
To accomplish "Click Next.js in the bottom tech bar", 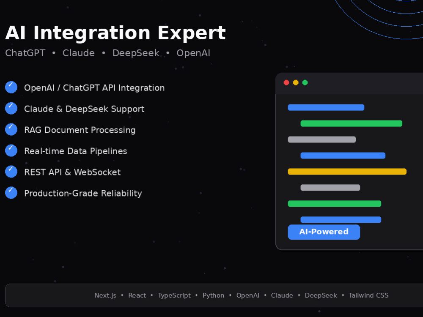I will [x=105, y=295].
